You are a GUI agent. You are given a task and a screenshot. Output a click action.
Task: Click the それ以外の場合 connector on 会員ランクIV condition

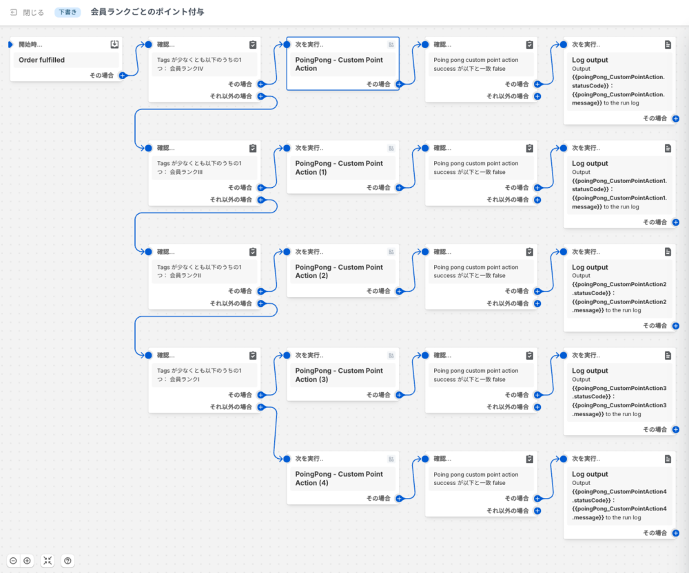point(261,96)
